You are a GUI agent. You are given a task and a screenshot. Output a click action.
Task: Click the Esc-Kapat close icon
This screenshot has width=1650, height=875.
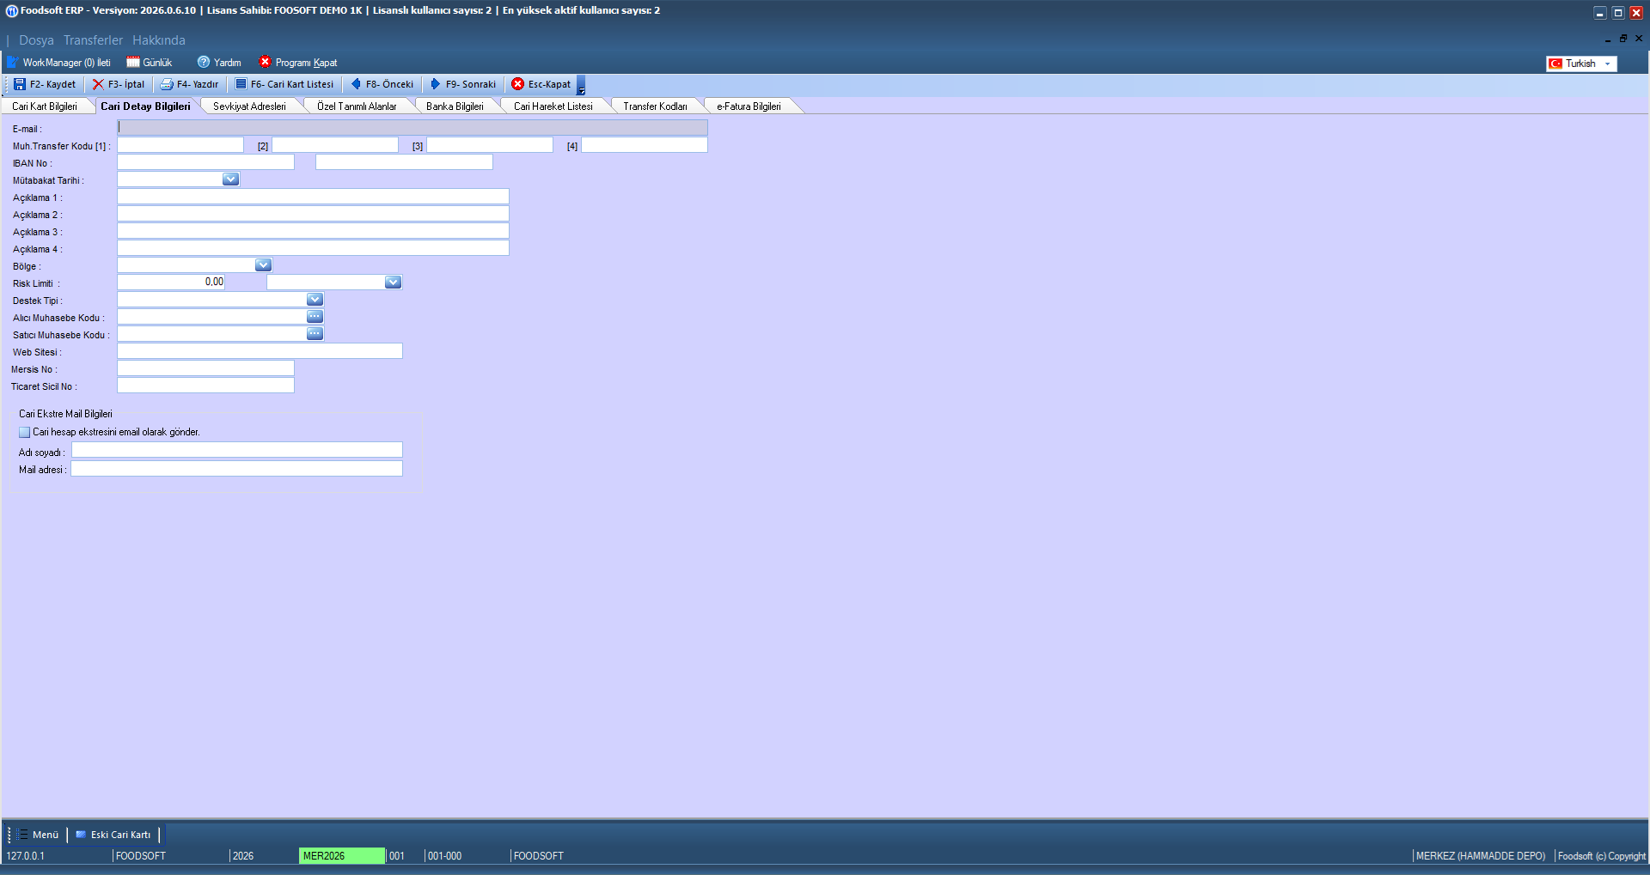click(x=517, y=84)
